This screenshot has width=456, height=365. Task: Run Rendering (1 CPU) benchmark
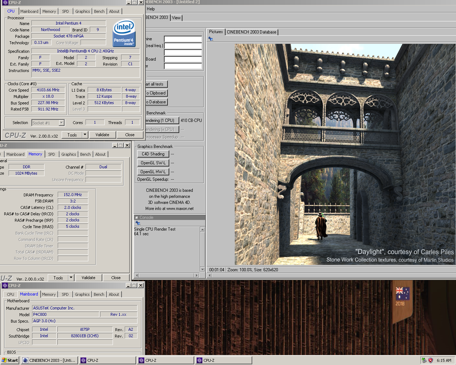162,120
